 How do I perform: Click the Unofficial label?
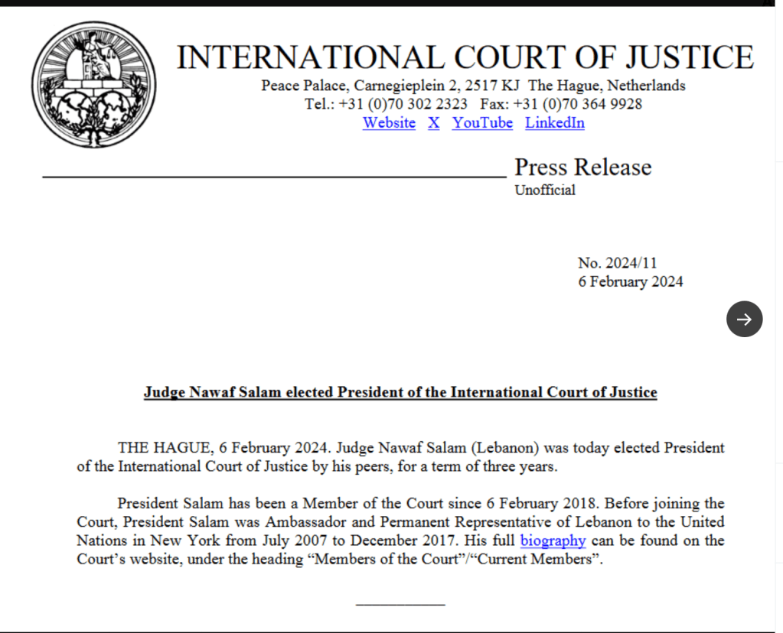pyautogui.click(x=544, y=190)
